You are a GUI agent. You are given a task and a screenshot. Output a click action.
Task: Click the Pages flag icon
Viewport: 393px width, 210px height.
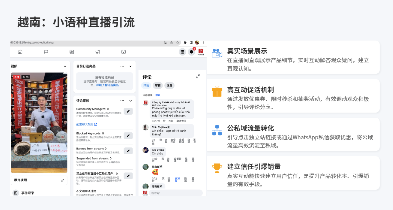click(x=46, y=52)
